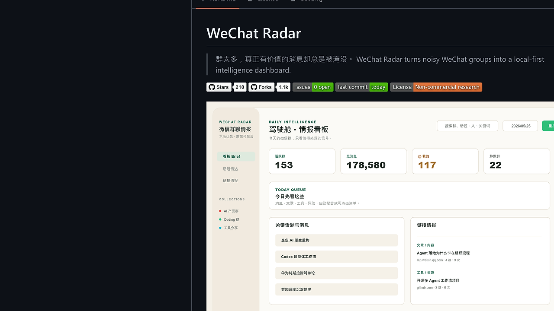
Task: Click the 微信群聊情报 sidebar title
Action: 235,129
